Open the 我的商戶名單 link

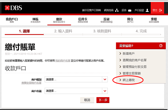click(63, 61)
